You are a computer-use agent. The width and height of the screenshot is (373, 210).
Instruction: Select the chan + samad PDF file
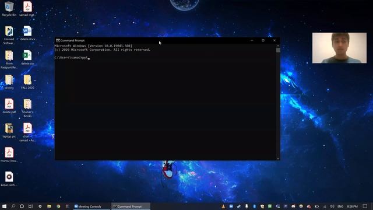[x=27, y=132]
